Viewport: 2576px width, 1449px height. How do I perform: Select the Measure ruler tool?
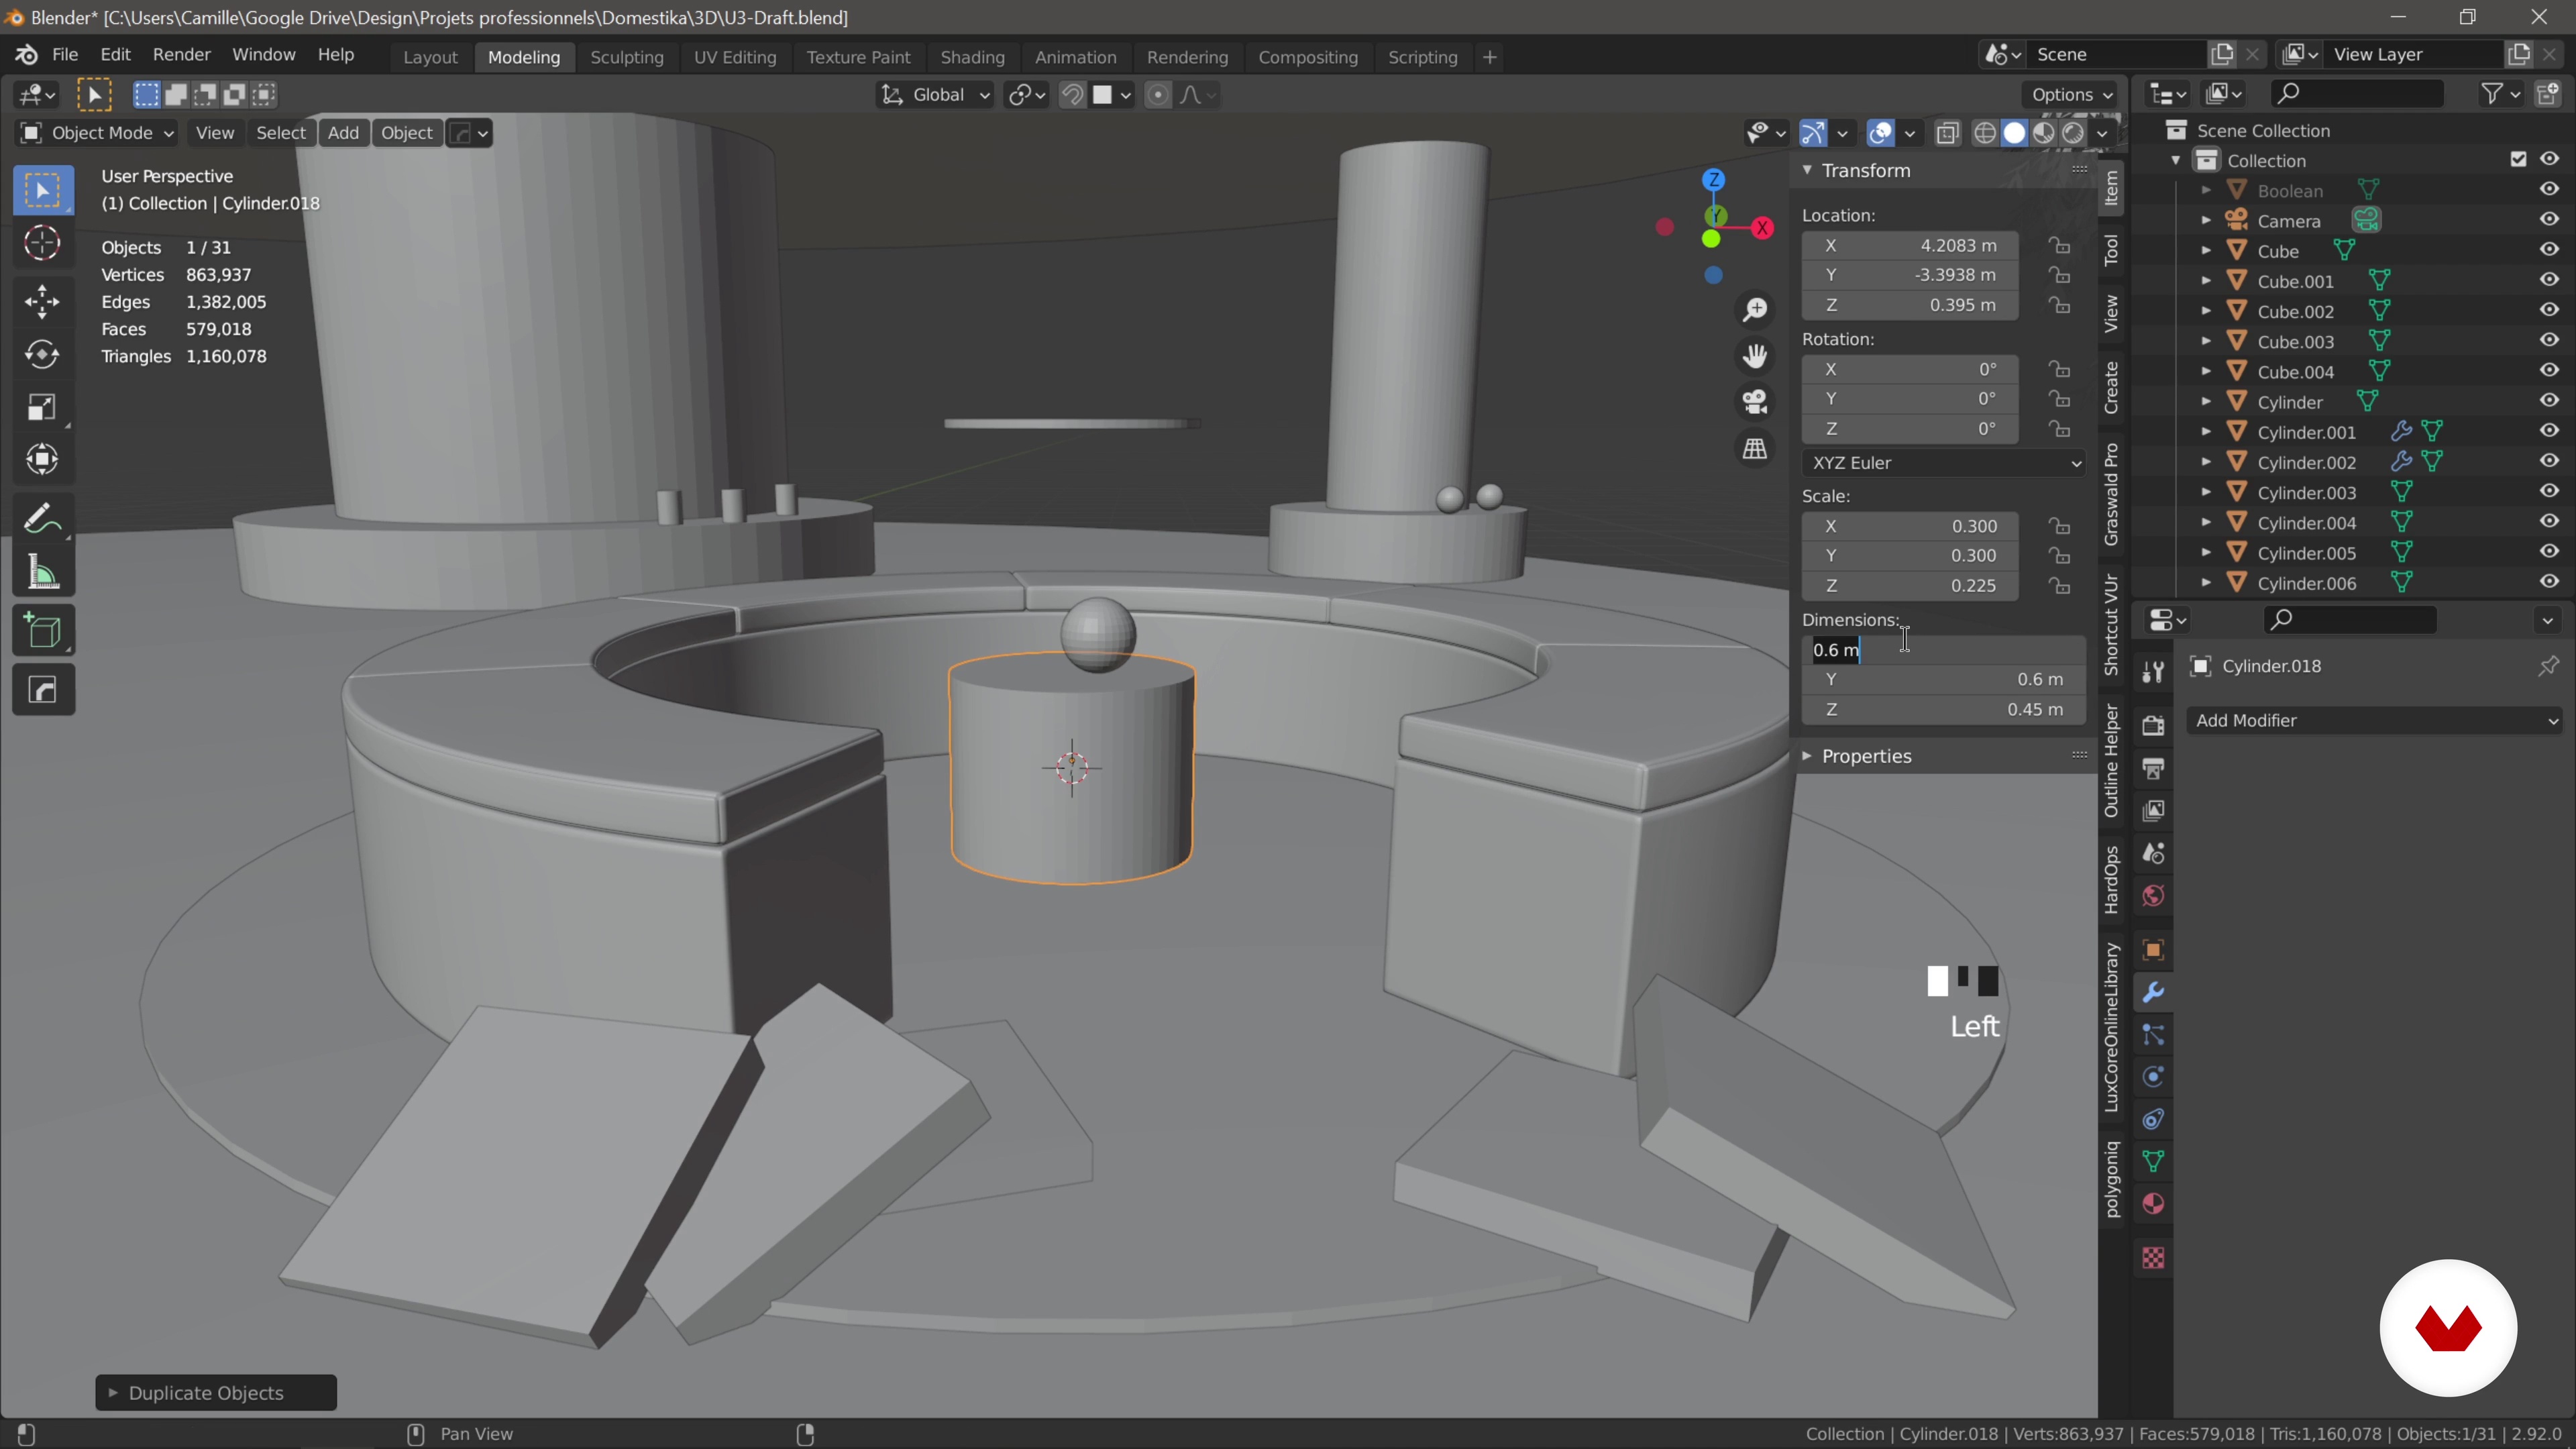click(42, 572)
